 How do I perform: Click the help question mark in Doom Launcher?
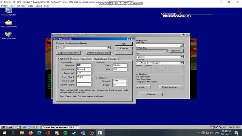[x=183, y=35]
